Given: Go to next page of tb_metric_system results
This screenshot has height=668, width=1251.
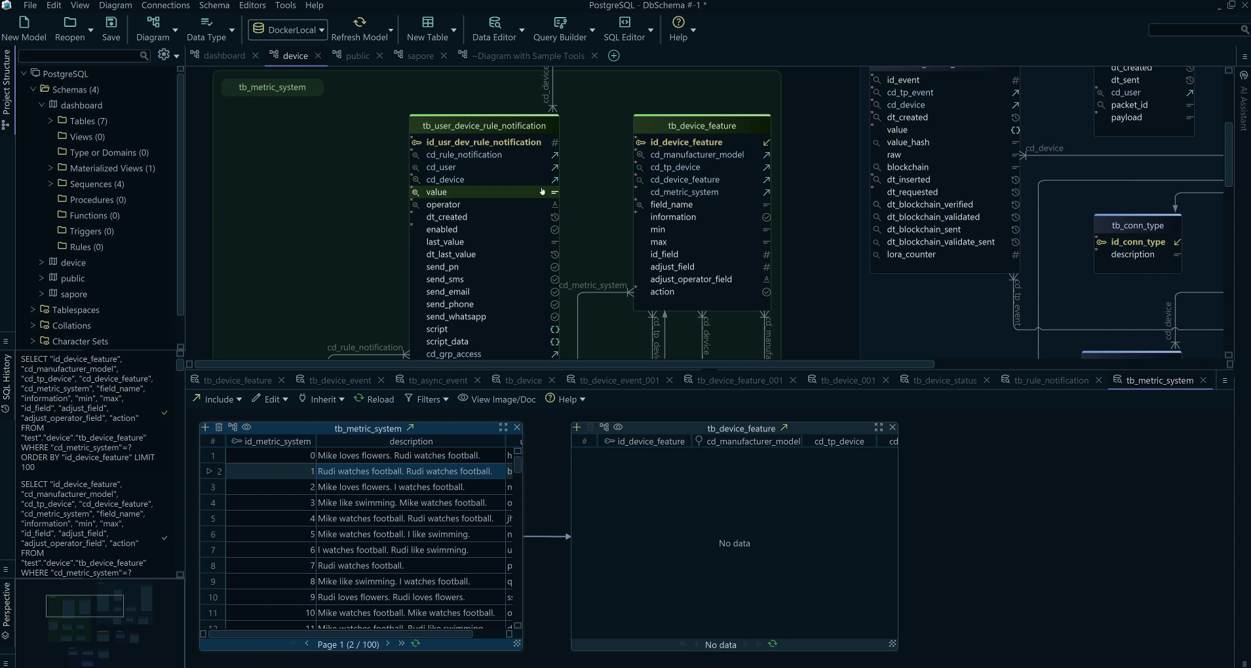Looking at the screenshot, I should point(387,644).
